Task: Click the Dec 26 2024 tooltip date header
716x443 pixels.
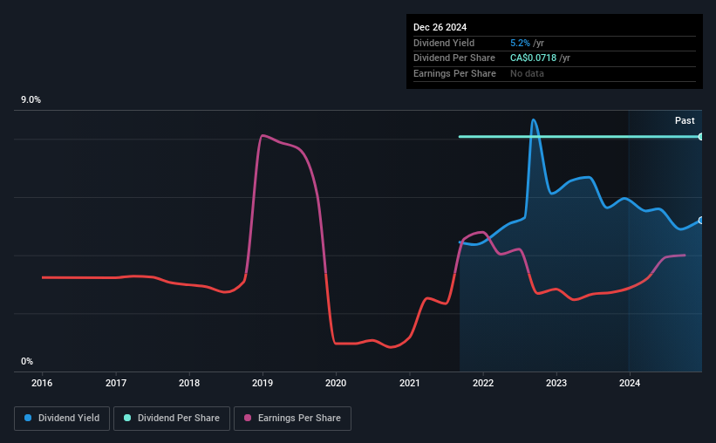Action: (x=440, y=27)
